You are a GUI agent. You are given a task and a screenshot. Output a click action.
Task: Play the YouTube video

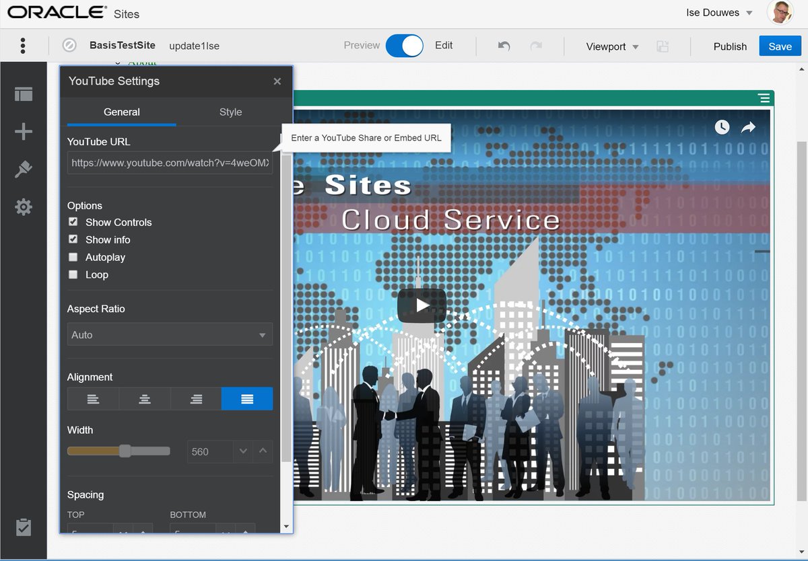point(422,305)
